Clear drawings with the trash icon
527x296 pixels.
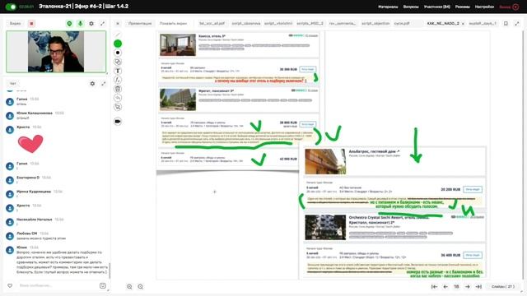tap(118, 89)
